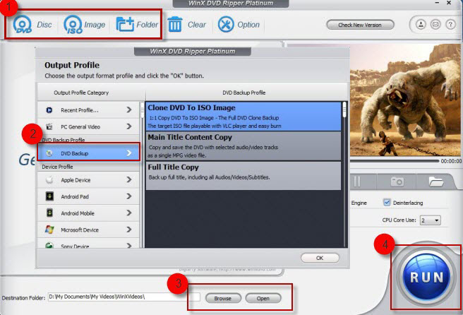Screen dimensions: 463x315
Task: Select Clone DVD To ISO Image profile
Action: click(243, 116)
